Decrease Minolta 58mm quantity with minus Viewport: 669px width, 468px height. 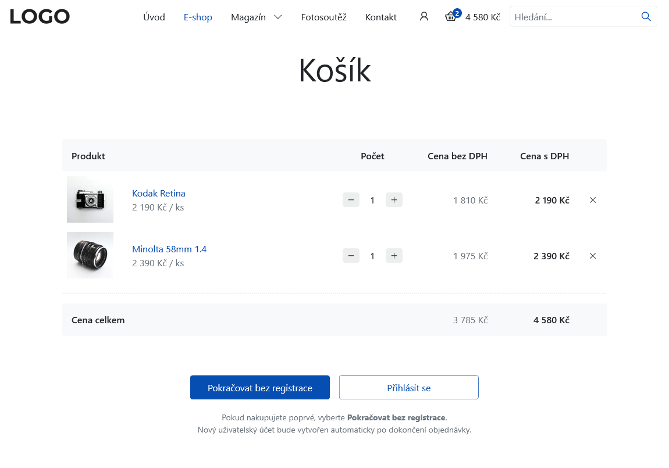pos(351,256)
